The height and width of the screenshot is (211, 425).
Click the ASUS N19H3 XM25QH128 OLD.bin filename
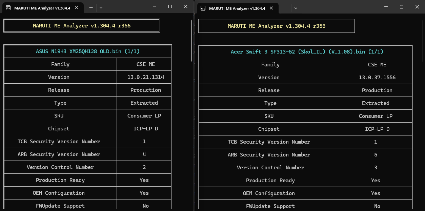point(88,51)
